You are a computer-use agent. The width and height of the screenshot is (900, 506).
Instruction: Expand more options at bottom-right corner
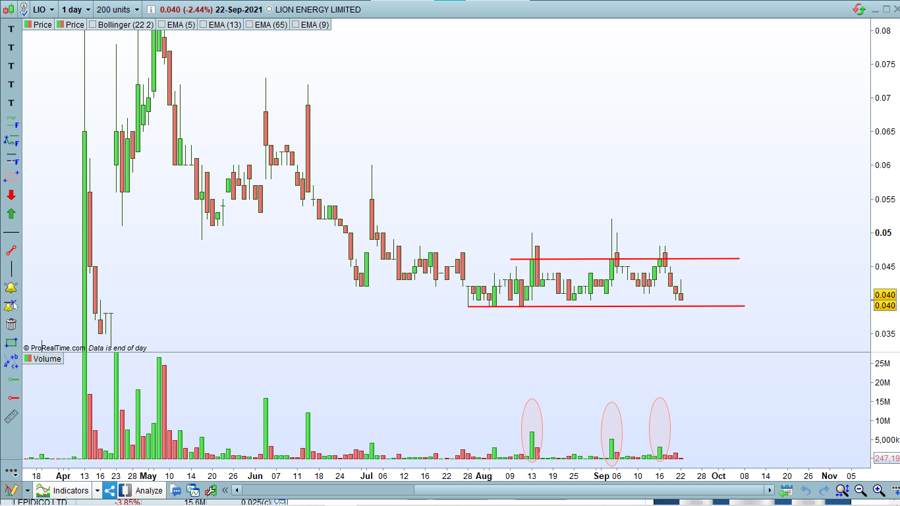894,491
